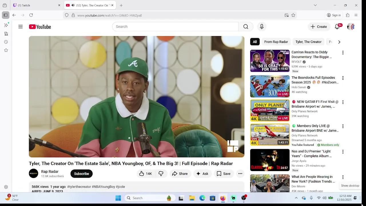Viewport: 366px width, 206px height.
Task: Open Firefox application menu
Action: [x=356, y=15]
